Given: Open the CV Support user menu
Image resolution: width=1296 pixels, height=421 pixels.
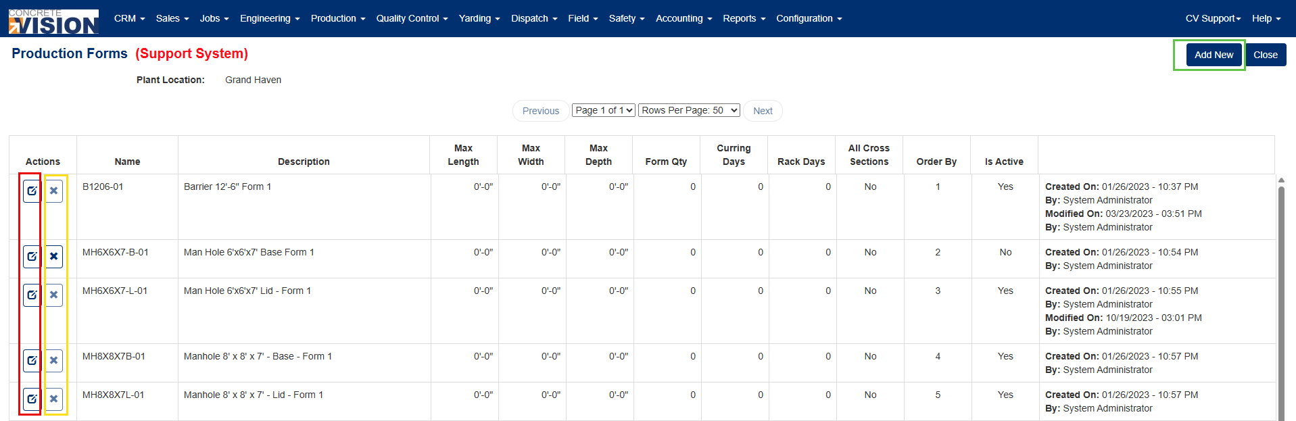Looking at the screenshot, I should 1213,18.
